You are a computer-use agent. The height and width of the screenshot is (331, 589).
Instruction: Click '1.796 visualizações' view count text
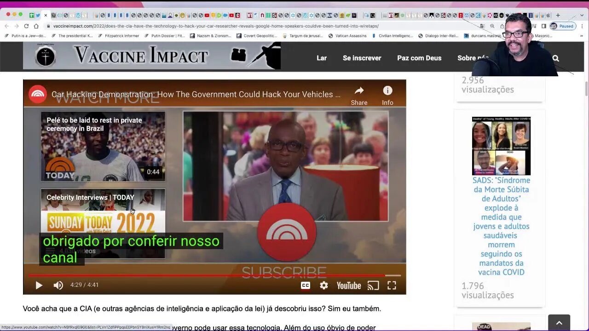(488, 291)
